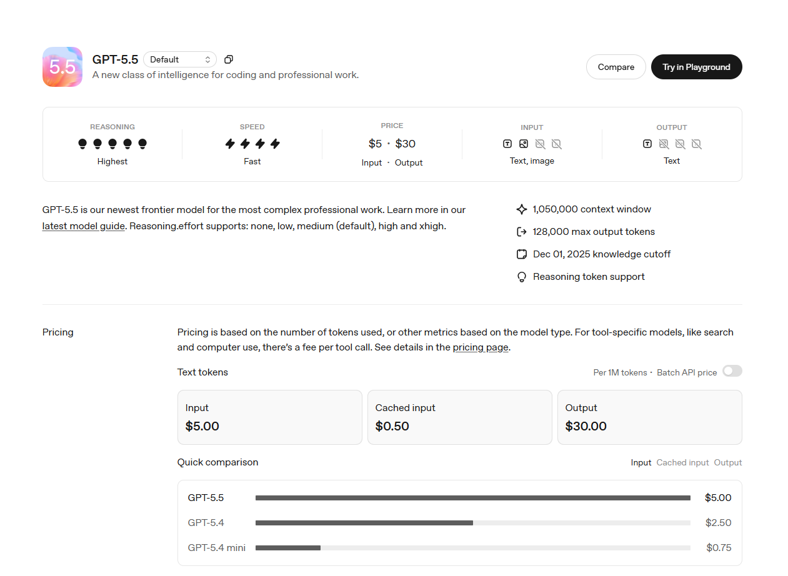Click the text output modality icon
The height and width of the screenshot is (576, 788).
coord(647,144)
